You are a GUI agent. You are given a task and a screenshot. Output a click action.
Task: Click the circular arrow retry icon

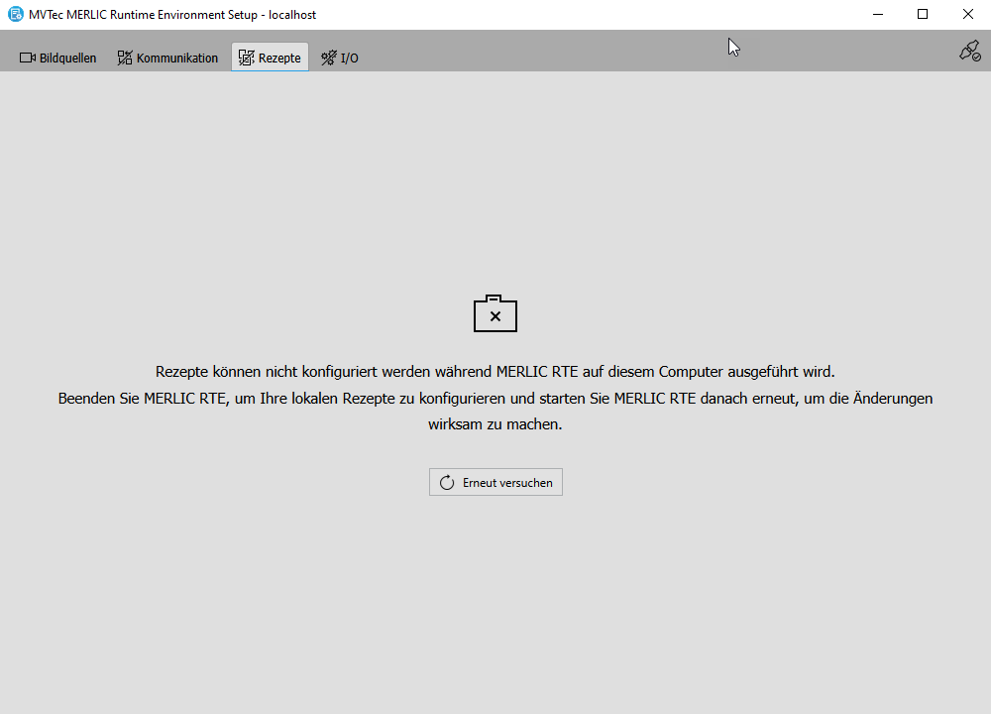[x=447, y=482]
